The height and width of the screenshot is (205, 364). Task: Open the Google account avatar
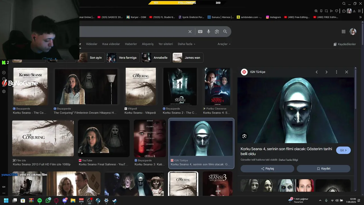(x=353, y=32)
